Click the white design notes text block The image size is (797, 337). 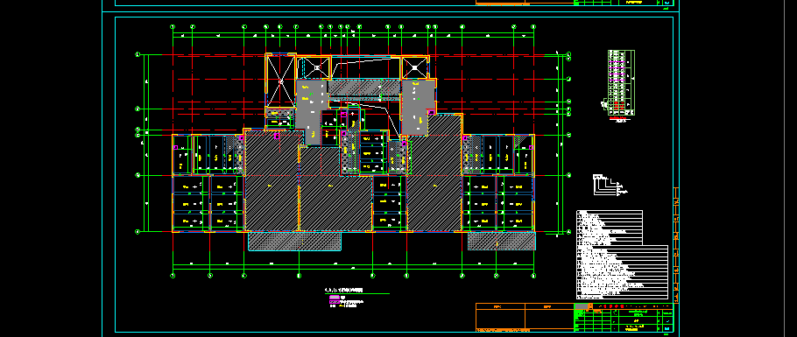622,255
